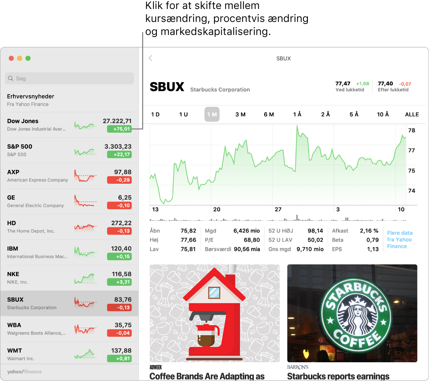Click the 77,40 Efter lukketid price
This screenshot has height=381, width=429.
tap(385, 83)
